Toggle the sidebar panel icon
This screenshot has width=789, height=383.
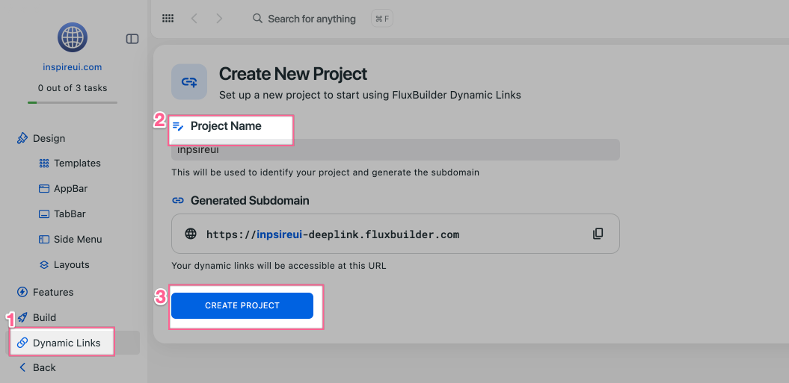click(132, 39)
